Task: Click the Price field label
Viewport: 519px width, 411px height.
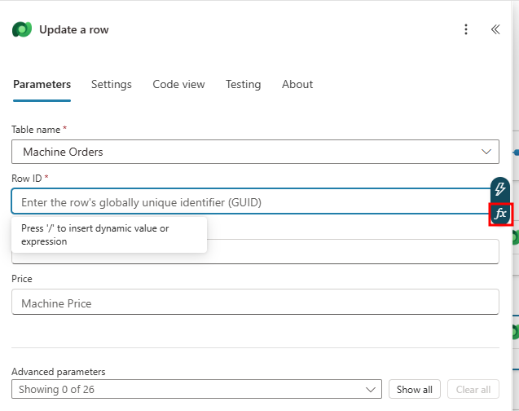Action: pos(22,279)
